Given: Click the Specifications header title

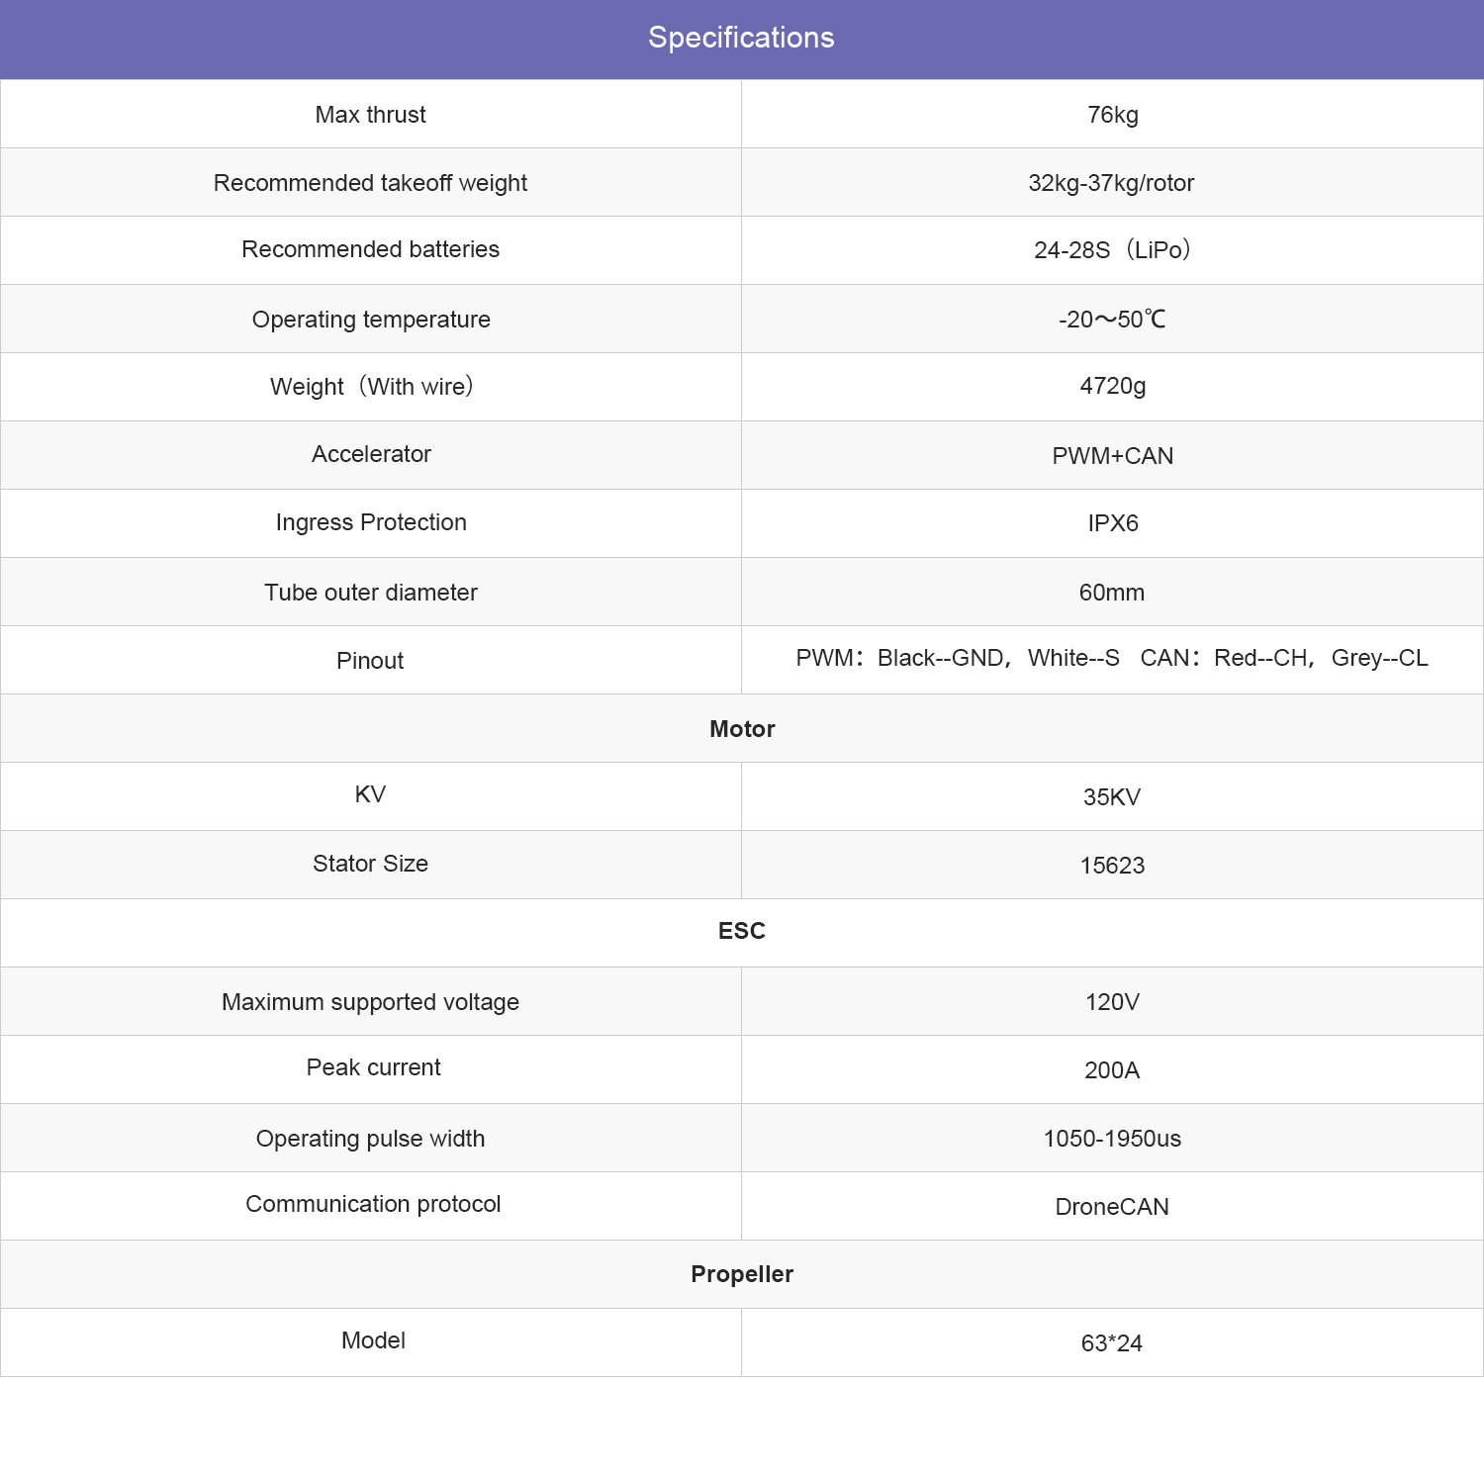Looking at the screenshot, I should (x=741, y=38).
